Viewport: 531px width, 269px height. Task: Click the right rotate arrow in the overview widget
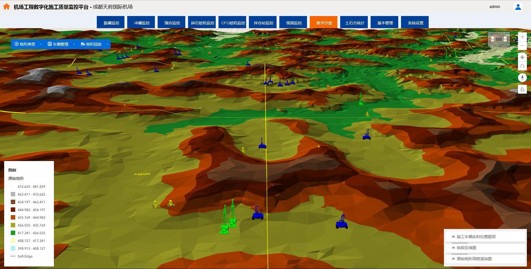click(505, 39)
